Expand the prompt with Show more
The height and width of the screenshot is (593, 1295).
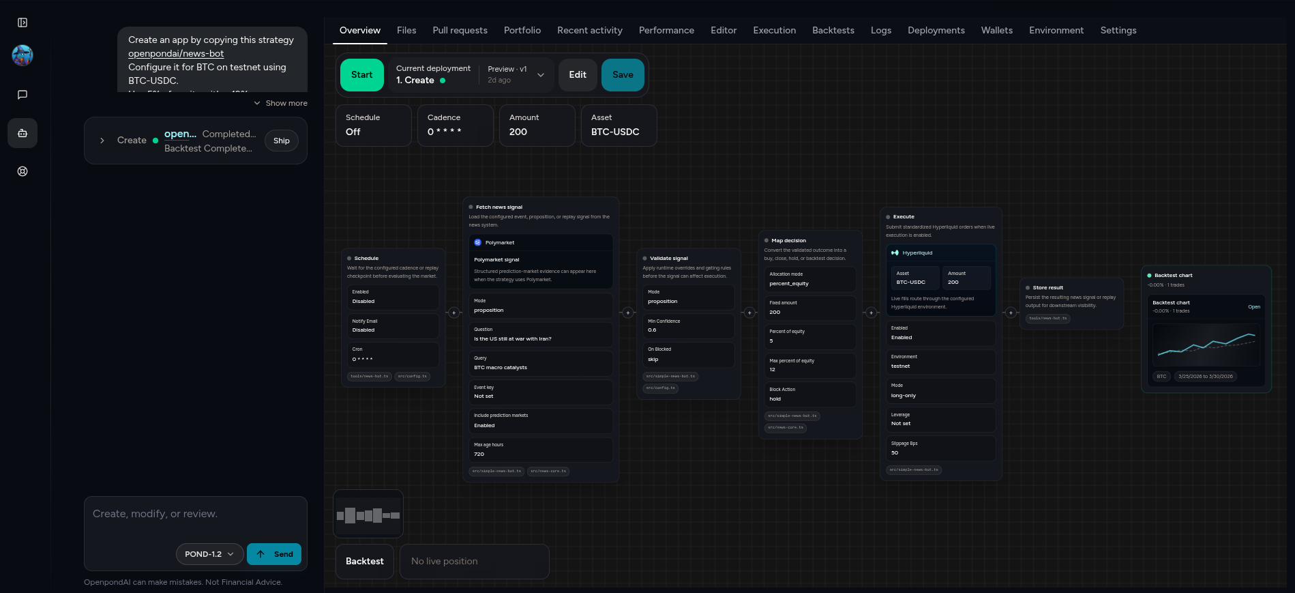click(281, 103)
